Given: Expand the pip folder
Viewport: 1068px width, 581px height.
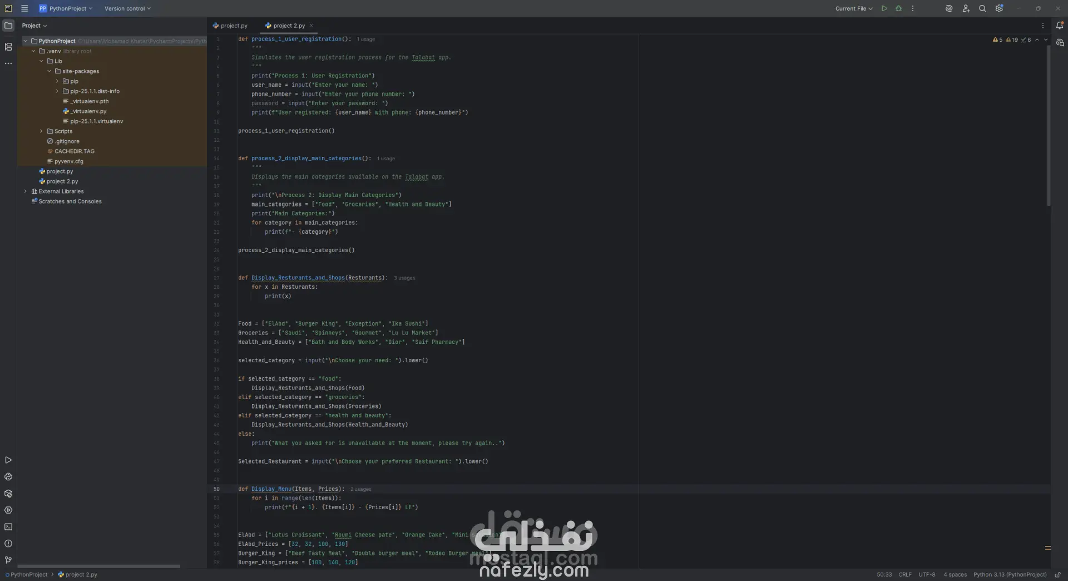Looking at the screenshot, I should coord(57,81).
